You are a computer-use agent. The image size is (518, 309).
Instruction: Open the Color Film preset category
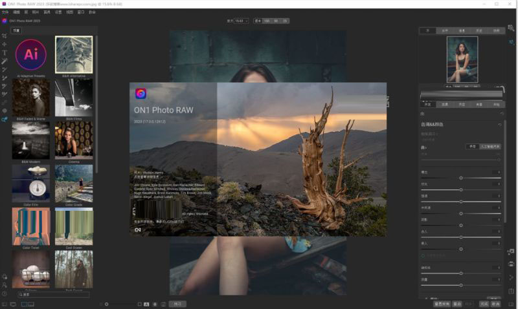pyautogui.click(x=30, y=184)
